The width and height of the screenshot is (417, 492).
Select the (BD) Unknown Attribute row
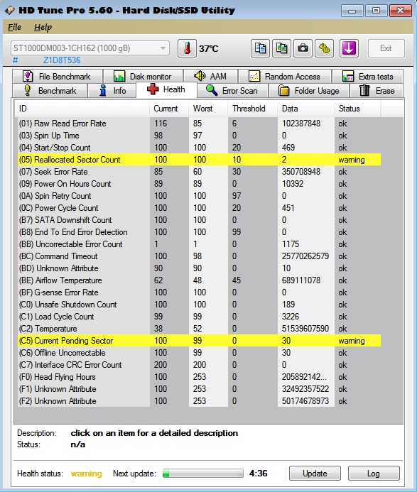[199, 268]
